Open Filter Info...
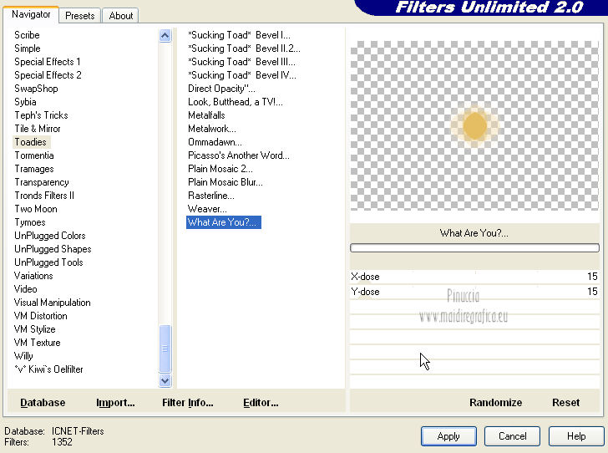The image size is (608, 453). pos(188,403)
